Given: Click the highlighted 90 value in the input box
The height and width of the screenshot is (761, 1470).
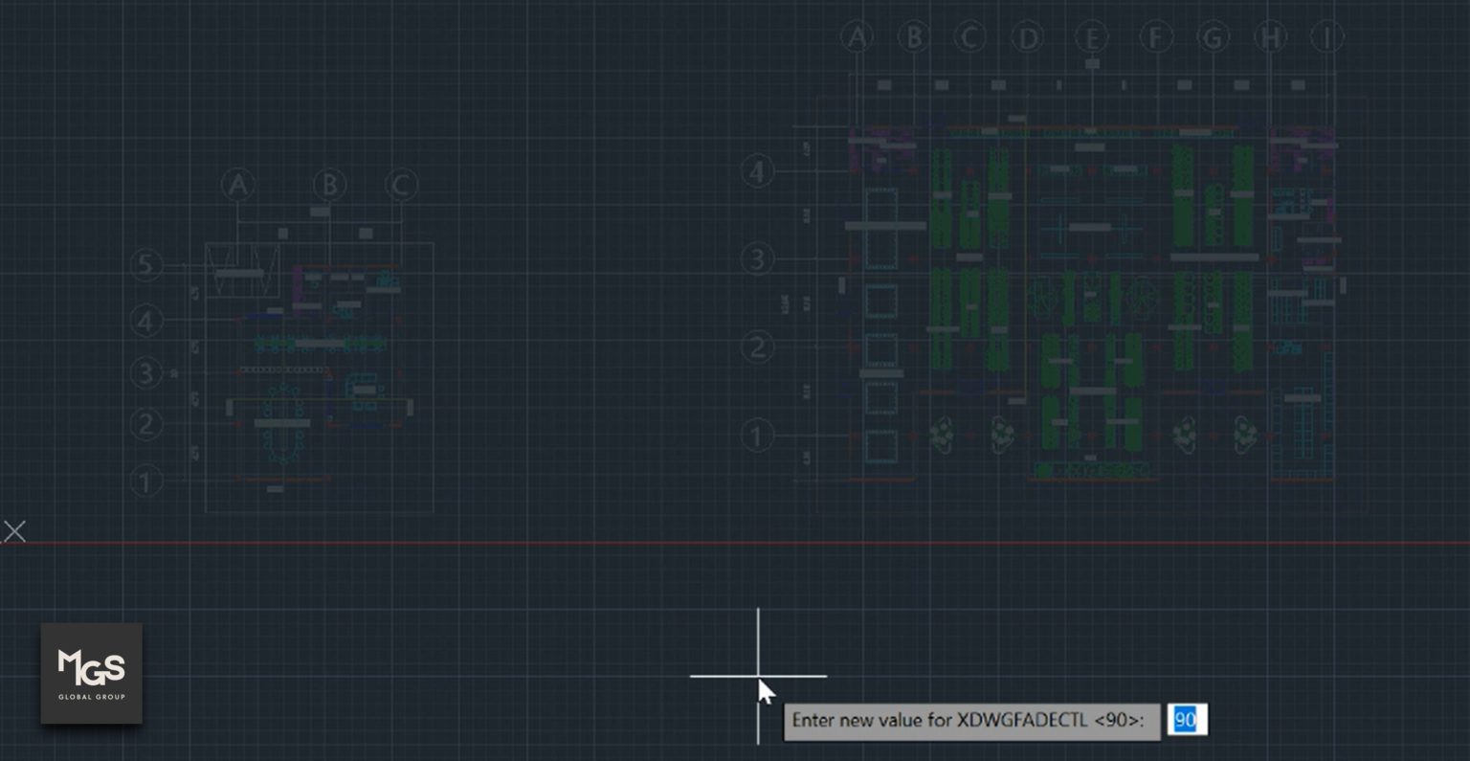Looking at the screenshot, I should click(x=1189, y=721).
